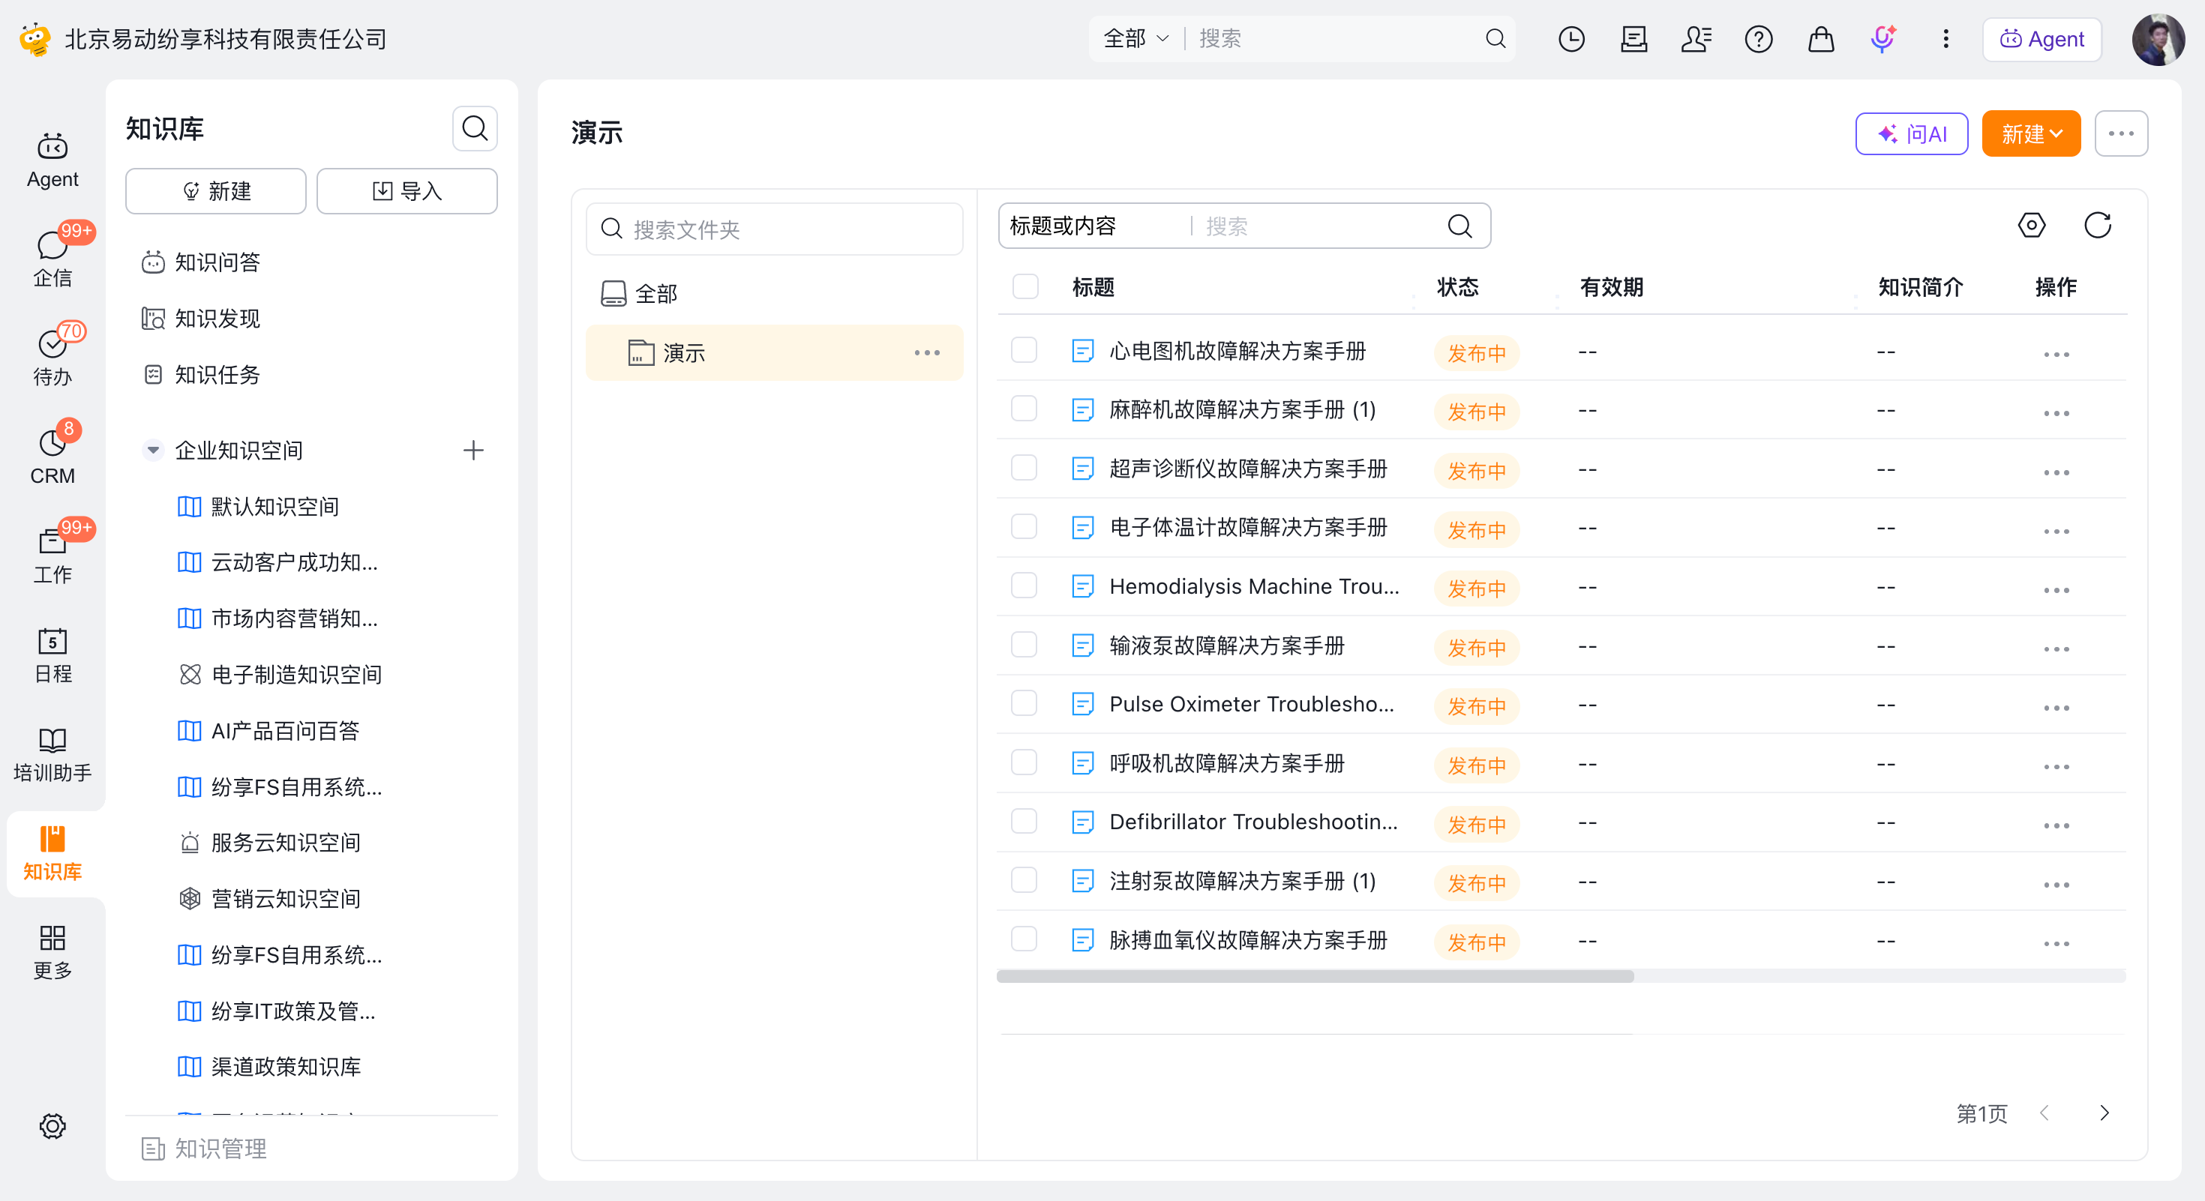The height and width of the screenshot is (1201, 2205).
Task: Open settings gear at sidebar bottom
Action: click(52, 1126)
